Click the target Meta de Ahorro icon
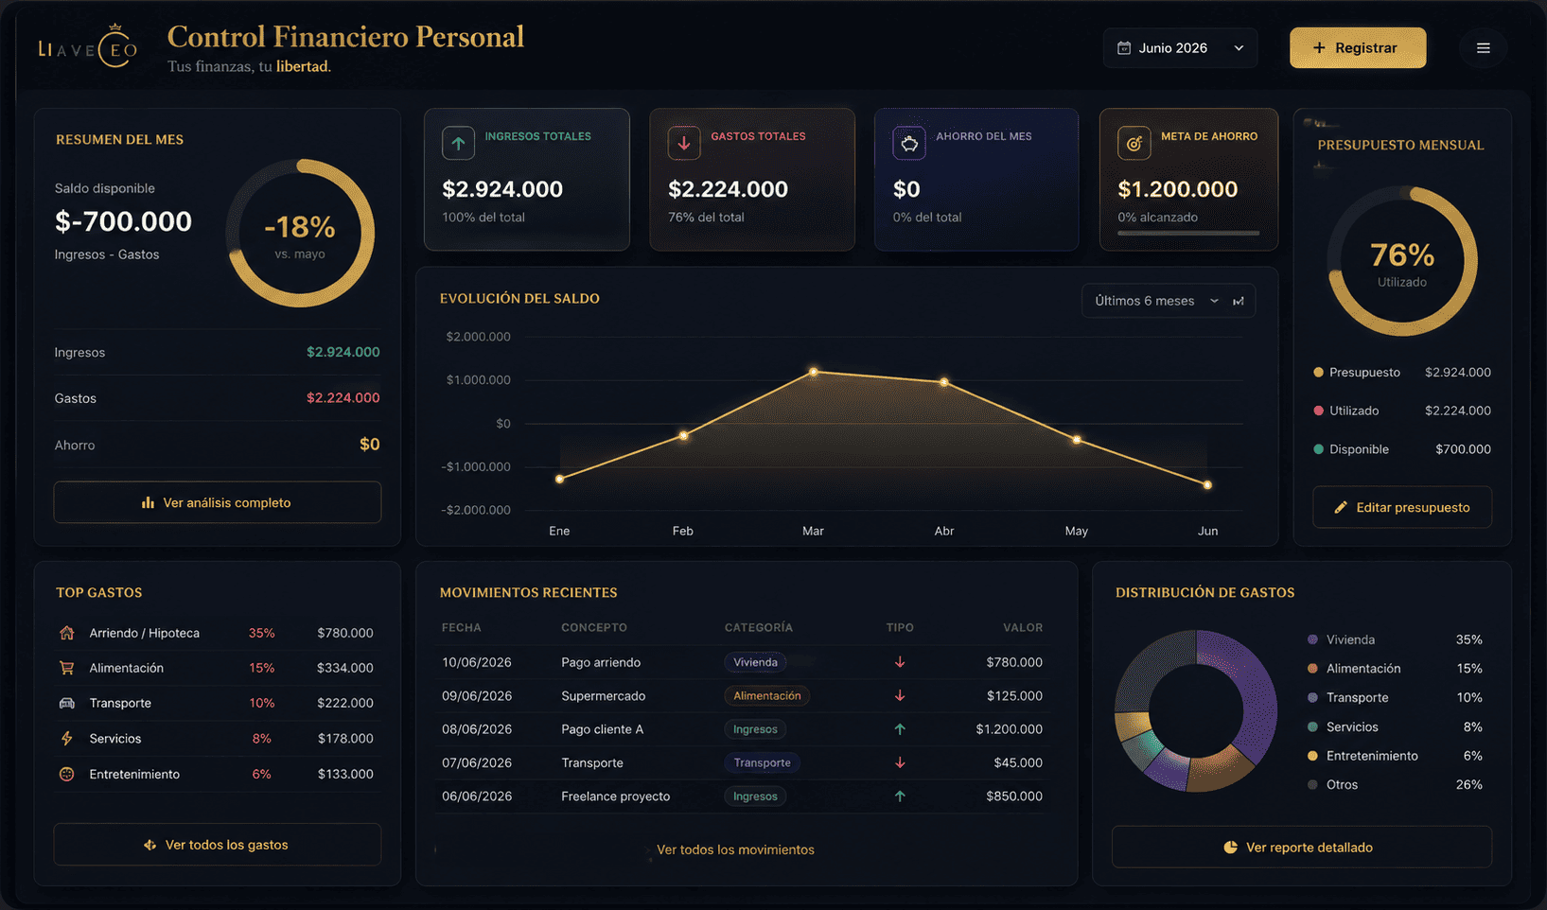1547x910 pixels. tap(1134, 144)
